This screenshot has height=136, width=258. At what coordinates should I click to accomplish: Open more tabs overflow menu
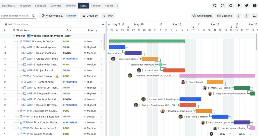click(117, 6)
